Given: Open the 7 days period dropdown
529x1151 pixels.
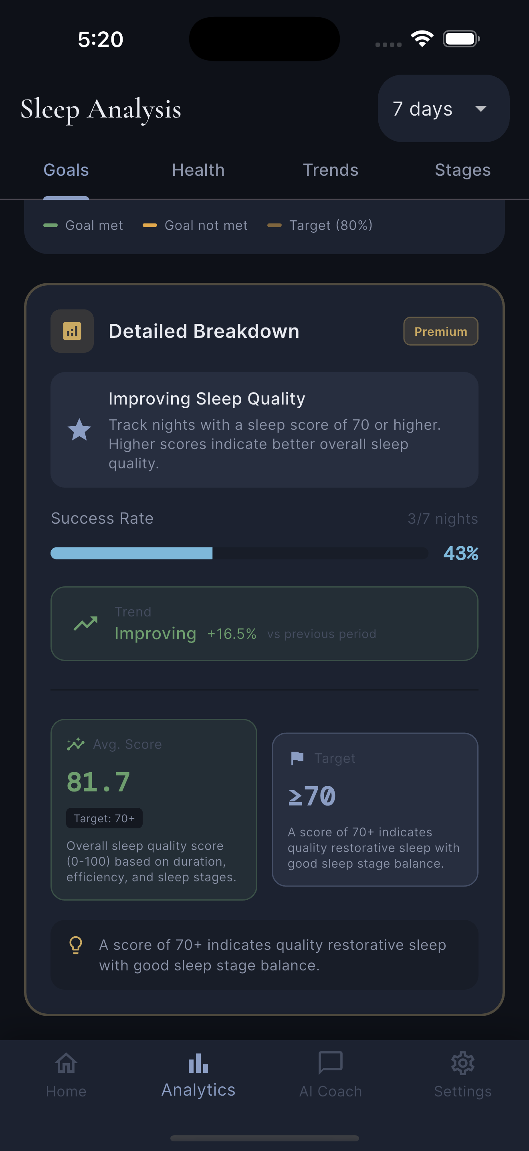Looking at the screenshot, I should 443,109.
